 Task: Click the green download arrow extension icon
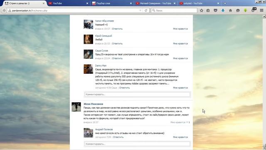pyautogui.click(x=245, y=10)
